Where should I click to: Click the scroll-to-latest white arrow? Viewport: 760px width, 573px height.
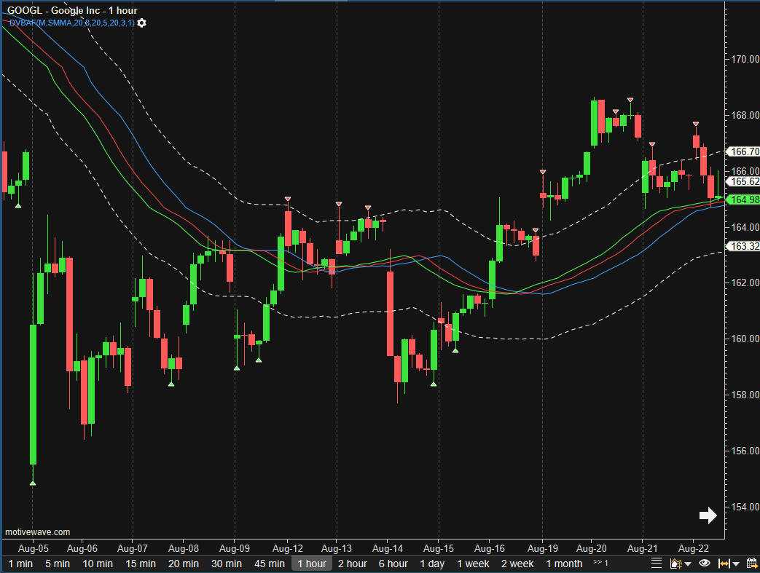point(708,515)
